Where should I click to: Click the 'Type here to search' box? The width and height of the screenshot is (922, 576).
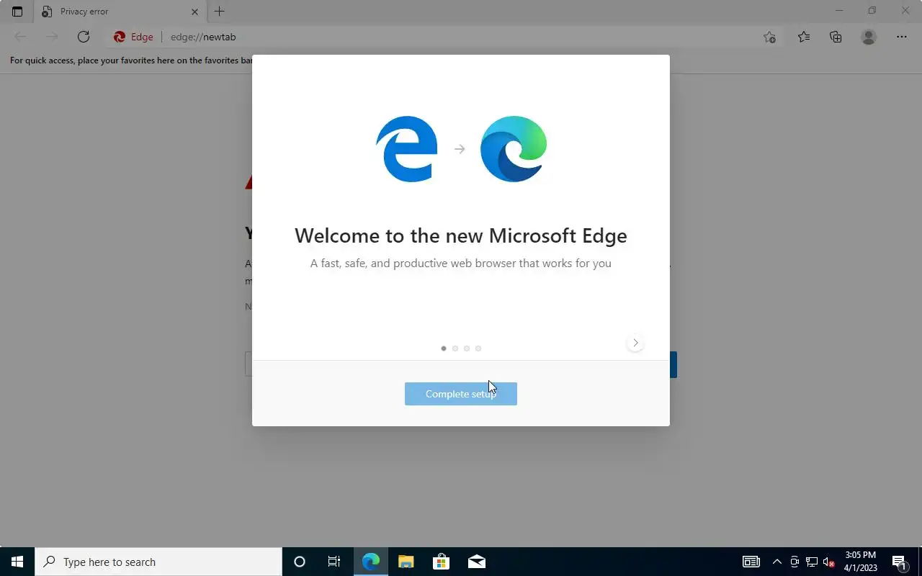[158, 562]
